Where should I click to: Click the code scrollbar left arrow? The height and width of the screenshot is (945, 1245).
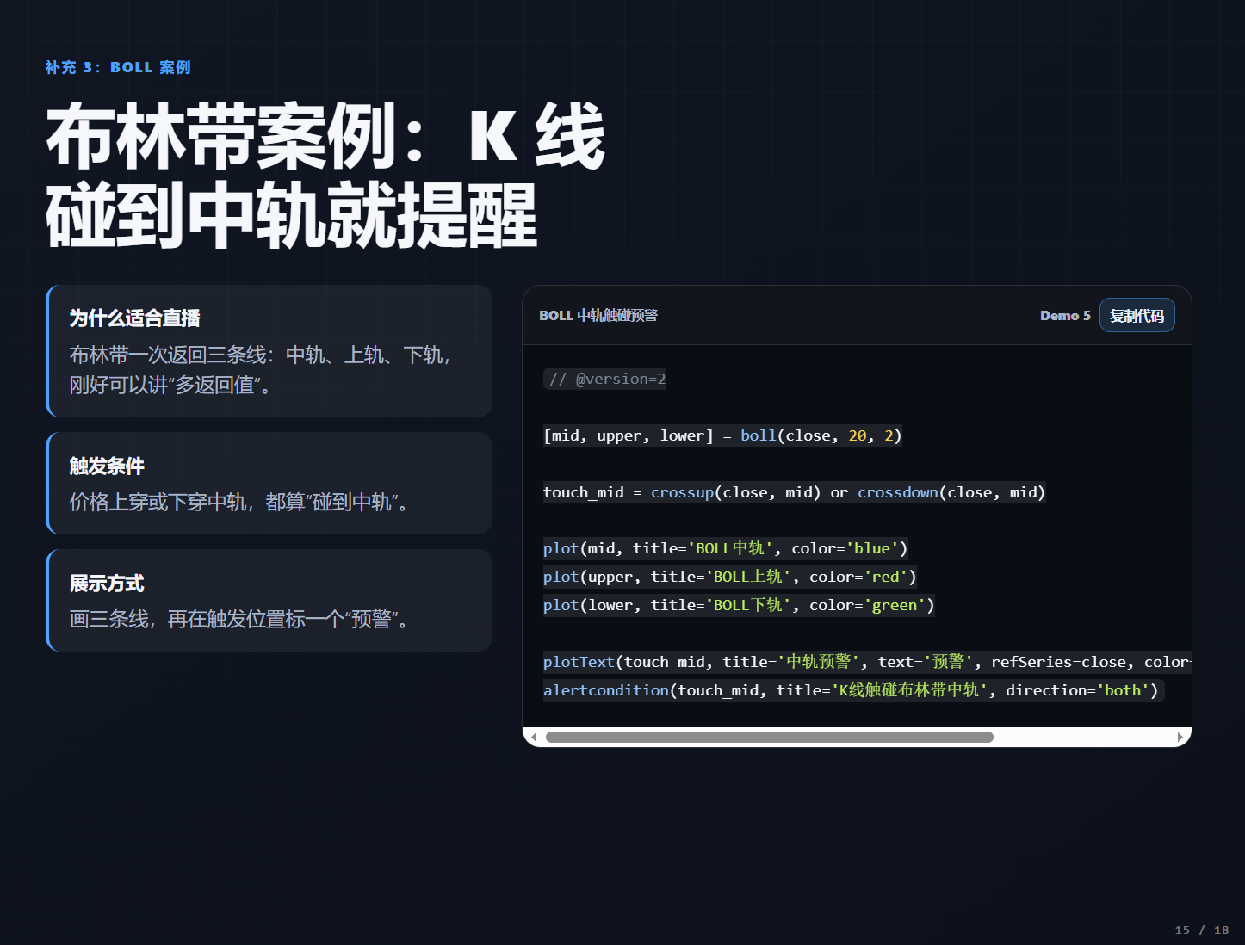534,737
